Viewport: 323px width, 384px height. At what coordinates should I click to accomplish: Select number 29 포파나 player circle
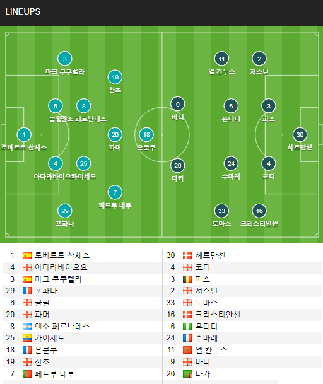coord(65,211)
